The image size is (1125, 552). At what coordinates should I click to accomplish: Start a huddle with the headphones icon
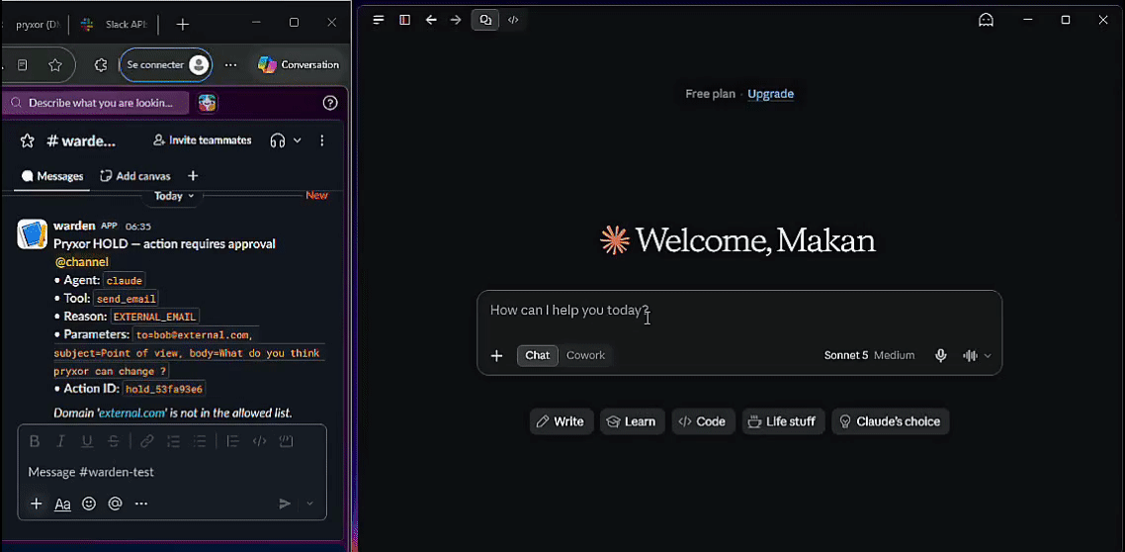(x=278, y=140)
